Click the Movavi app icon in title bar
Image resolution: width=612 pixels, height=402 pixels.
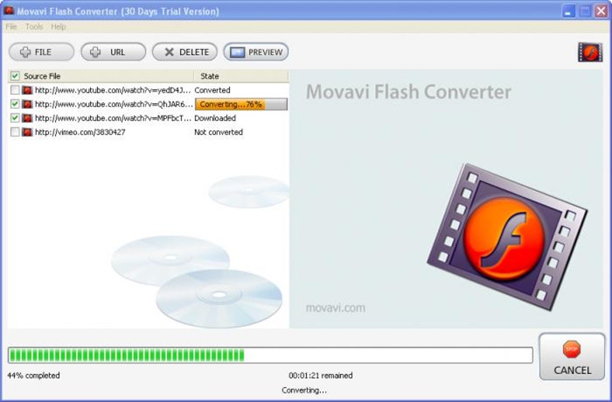(x=8, y=11)
